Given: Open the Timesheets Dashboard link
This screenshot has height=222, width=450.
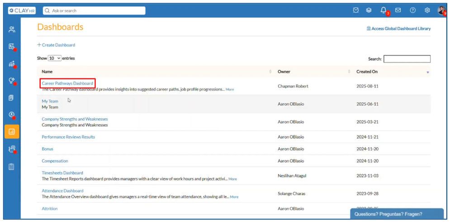Looking at the screenshot, I should (x=62, y=173).
